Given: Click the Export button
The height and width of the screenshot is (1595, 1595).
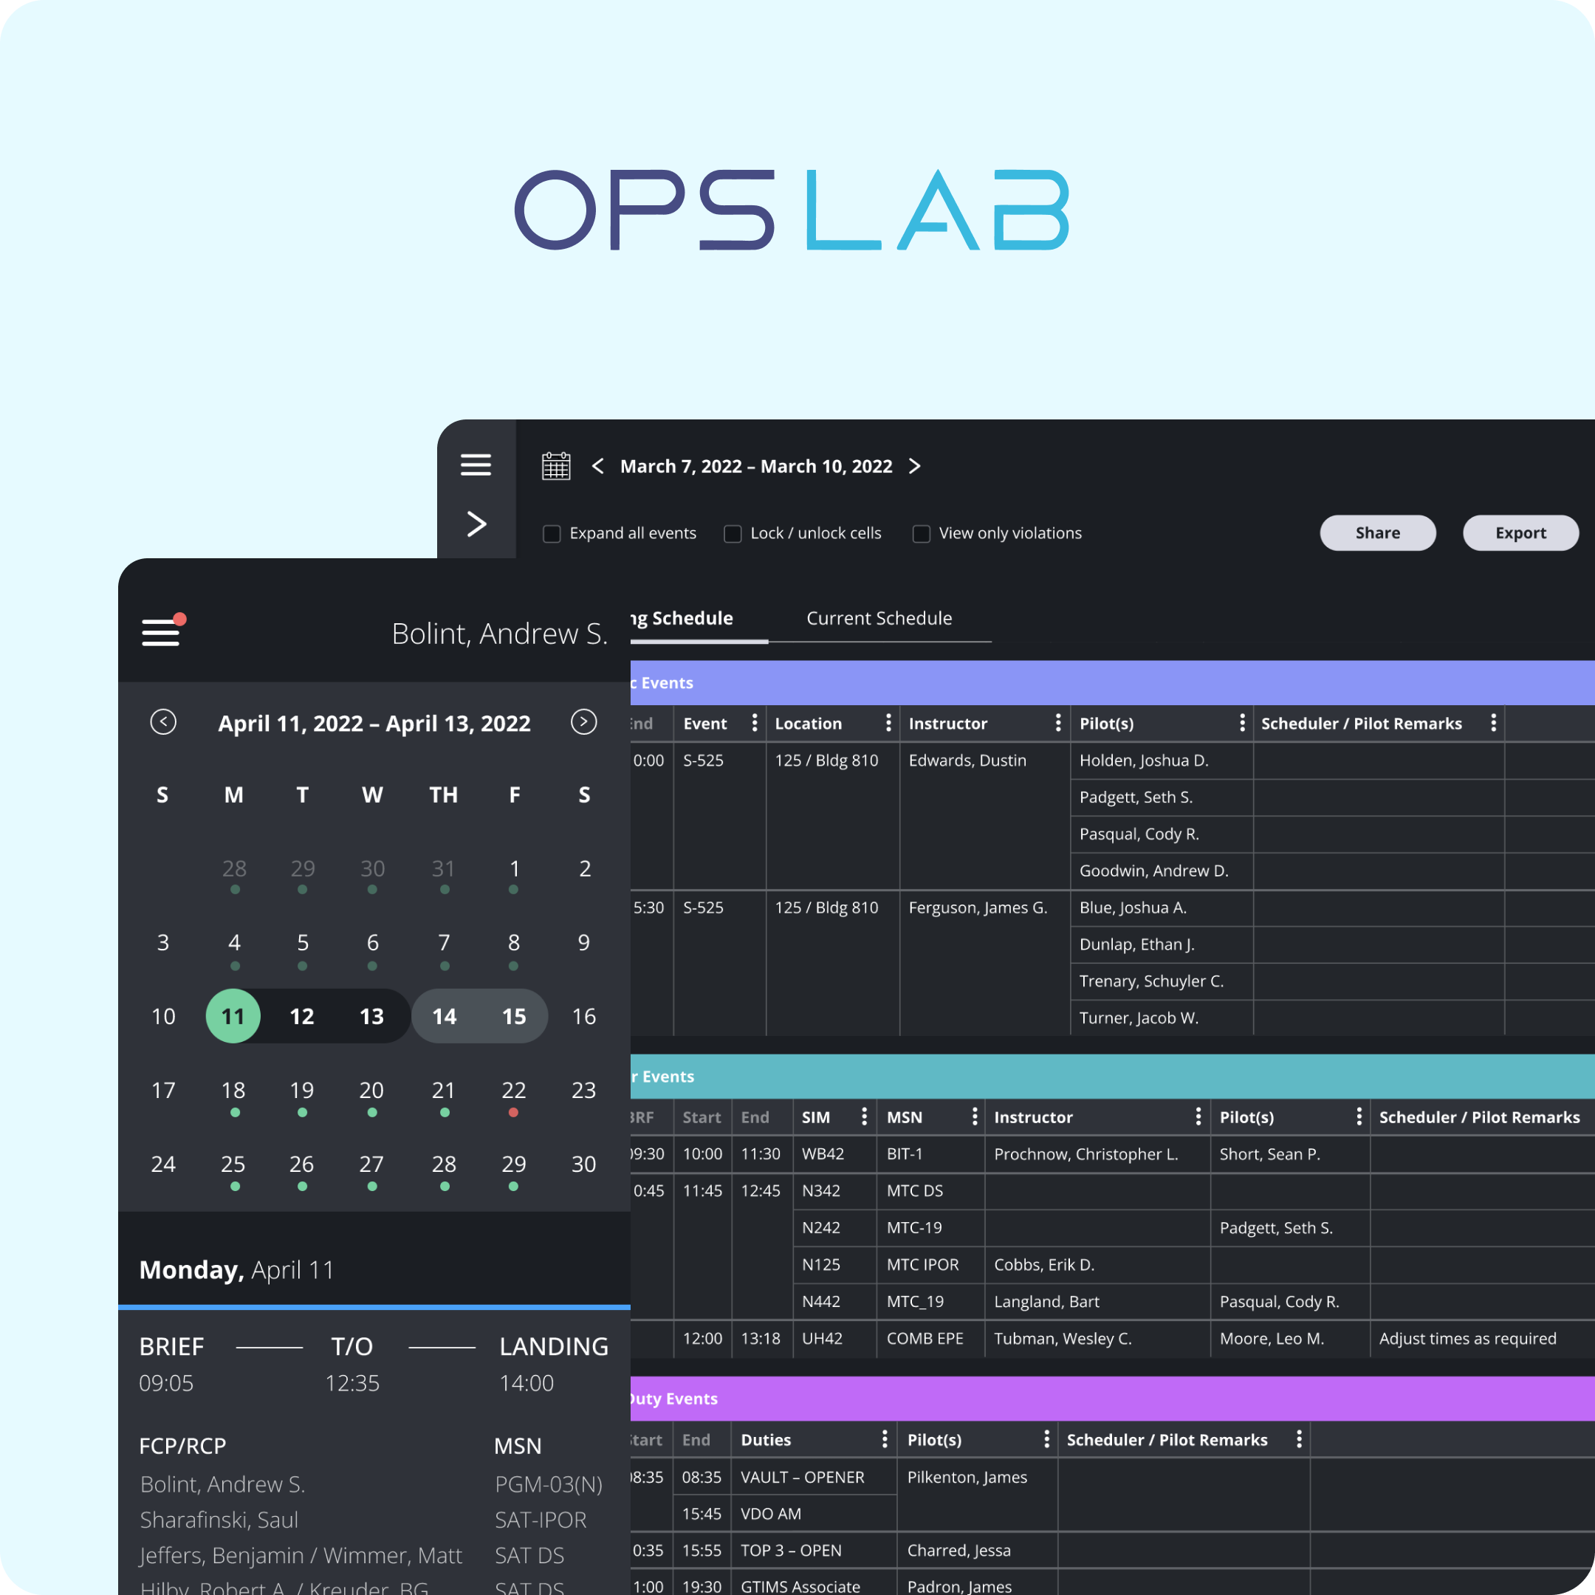Looking at the screenshot, I should click(x=1520, y=532).
